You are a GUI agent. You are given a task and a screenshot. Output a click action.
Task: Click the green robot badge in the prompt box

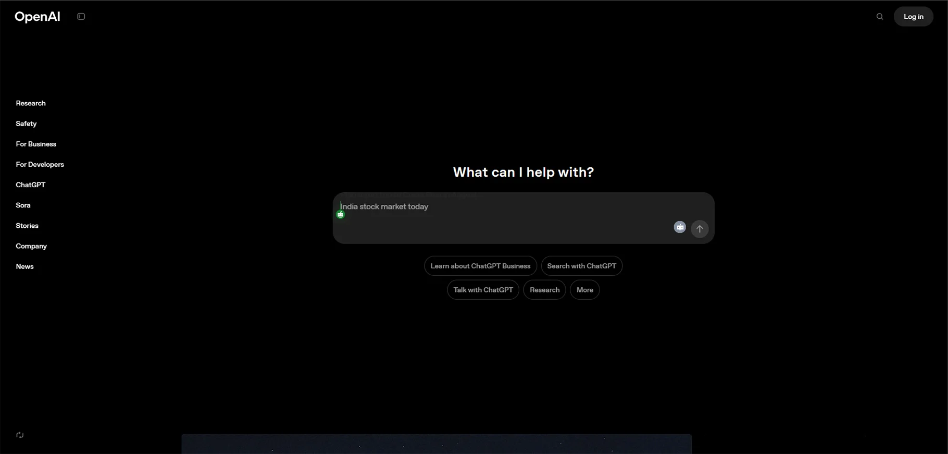click(341, 215)
